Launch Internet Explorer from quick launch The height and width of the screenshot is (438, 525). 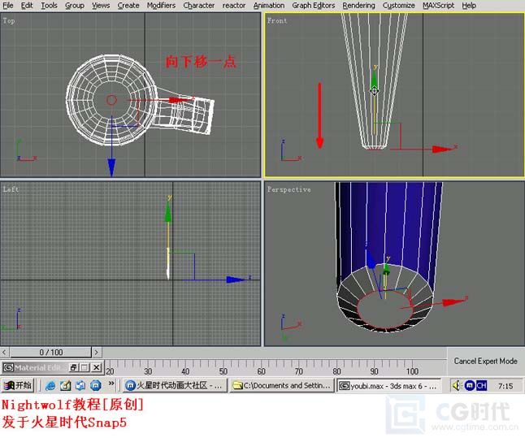(x=50, y=386)
